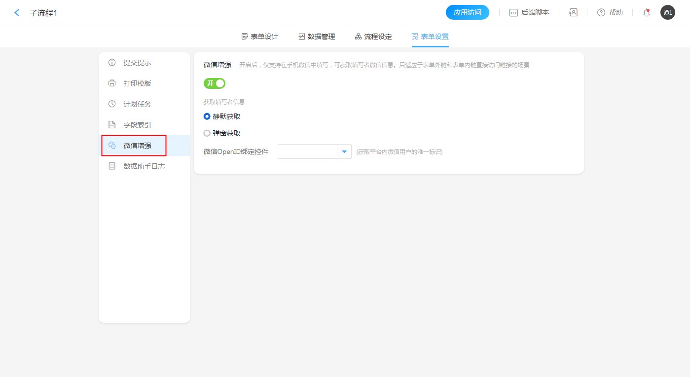Click the 计划任务 clock icon
This screenshot has width=690, height=377.
click(x=112, y=104)
